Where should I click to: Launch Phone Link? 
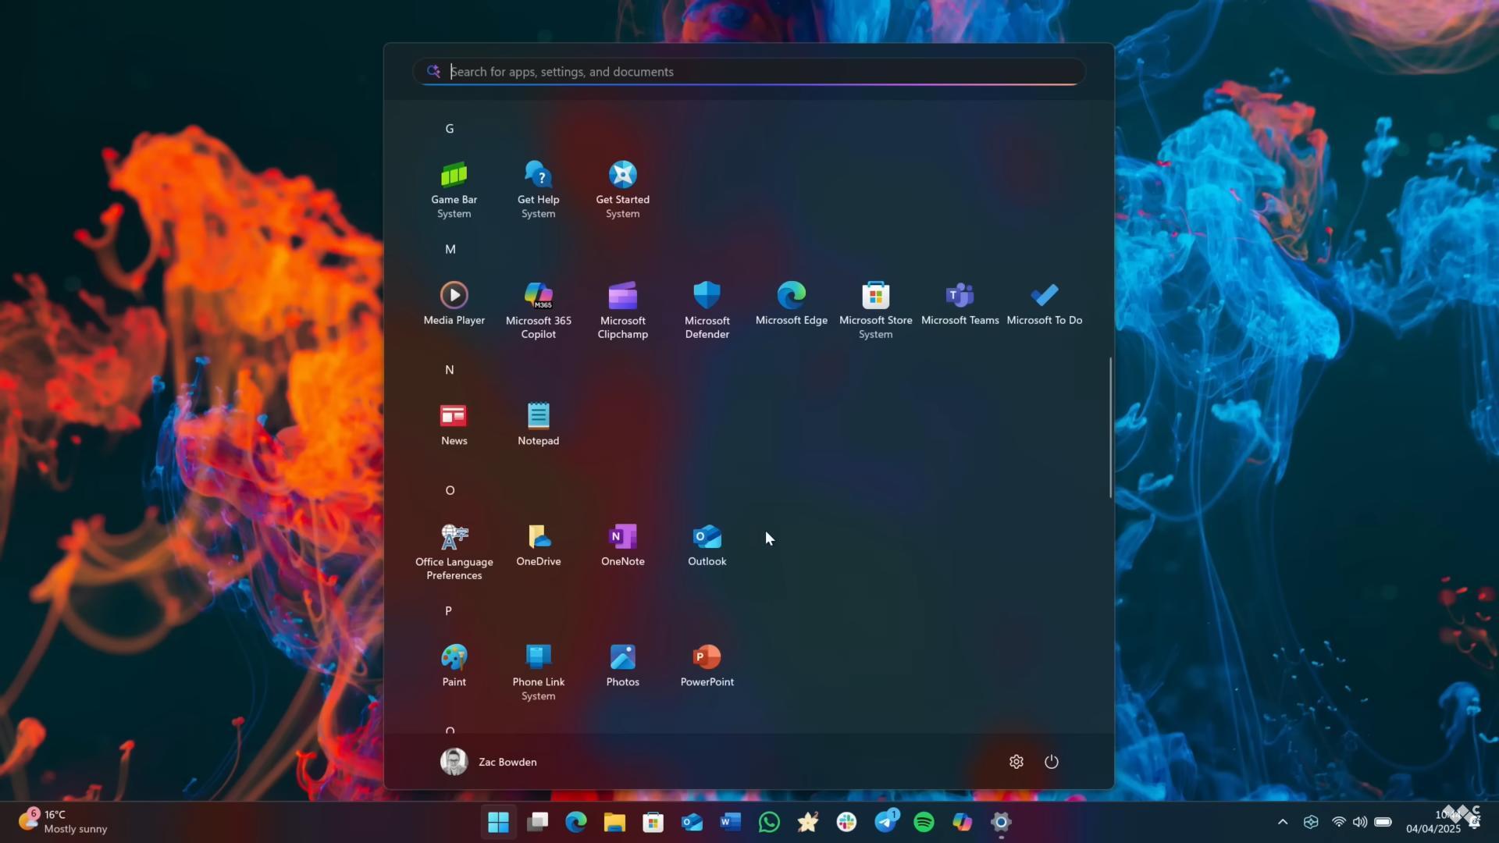coord(538,672)
